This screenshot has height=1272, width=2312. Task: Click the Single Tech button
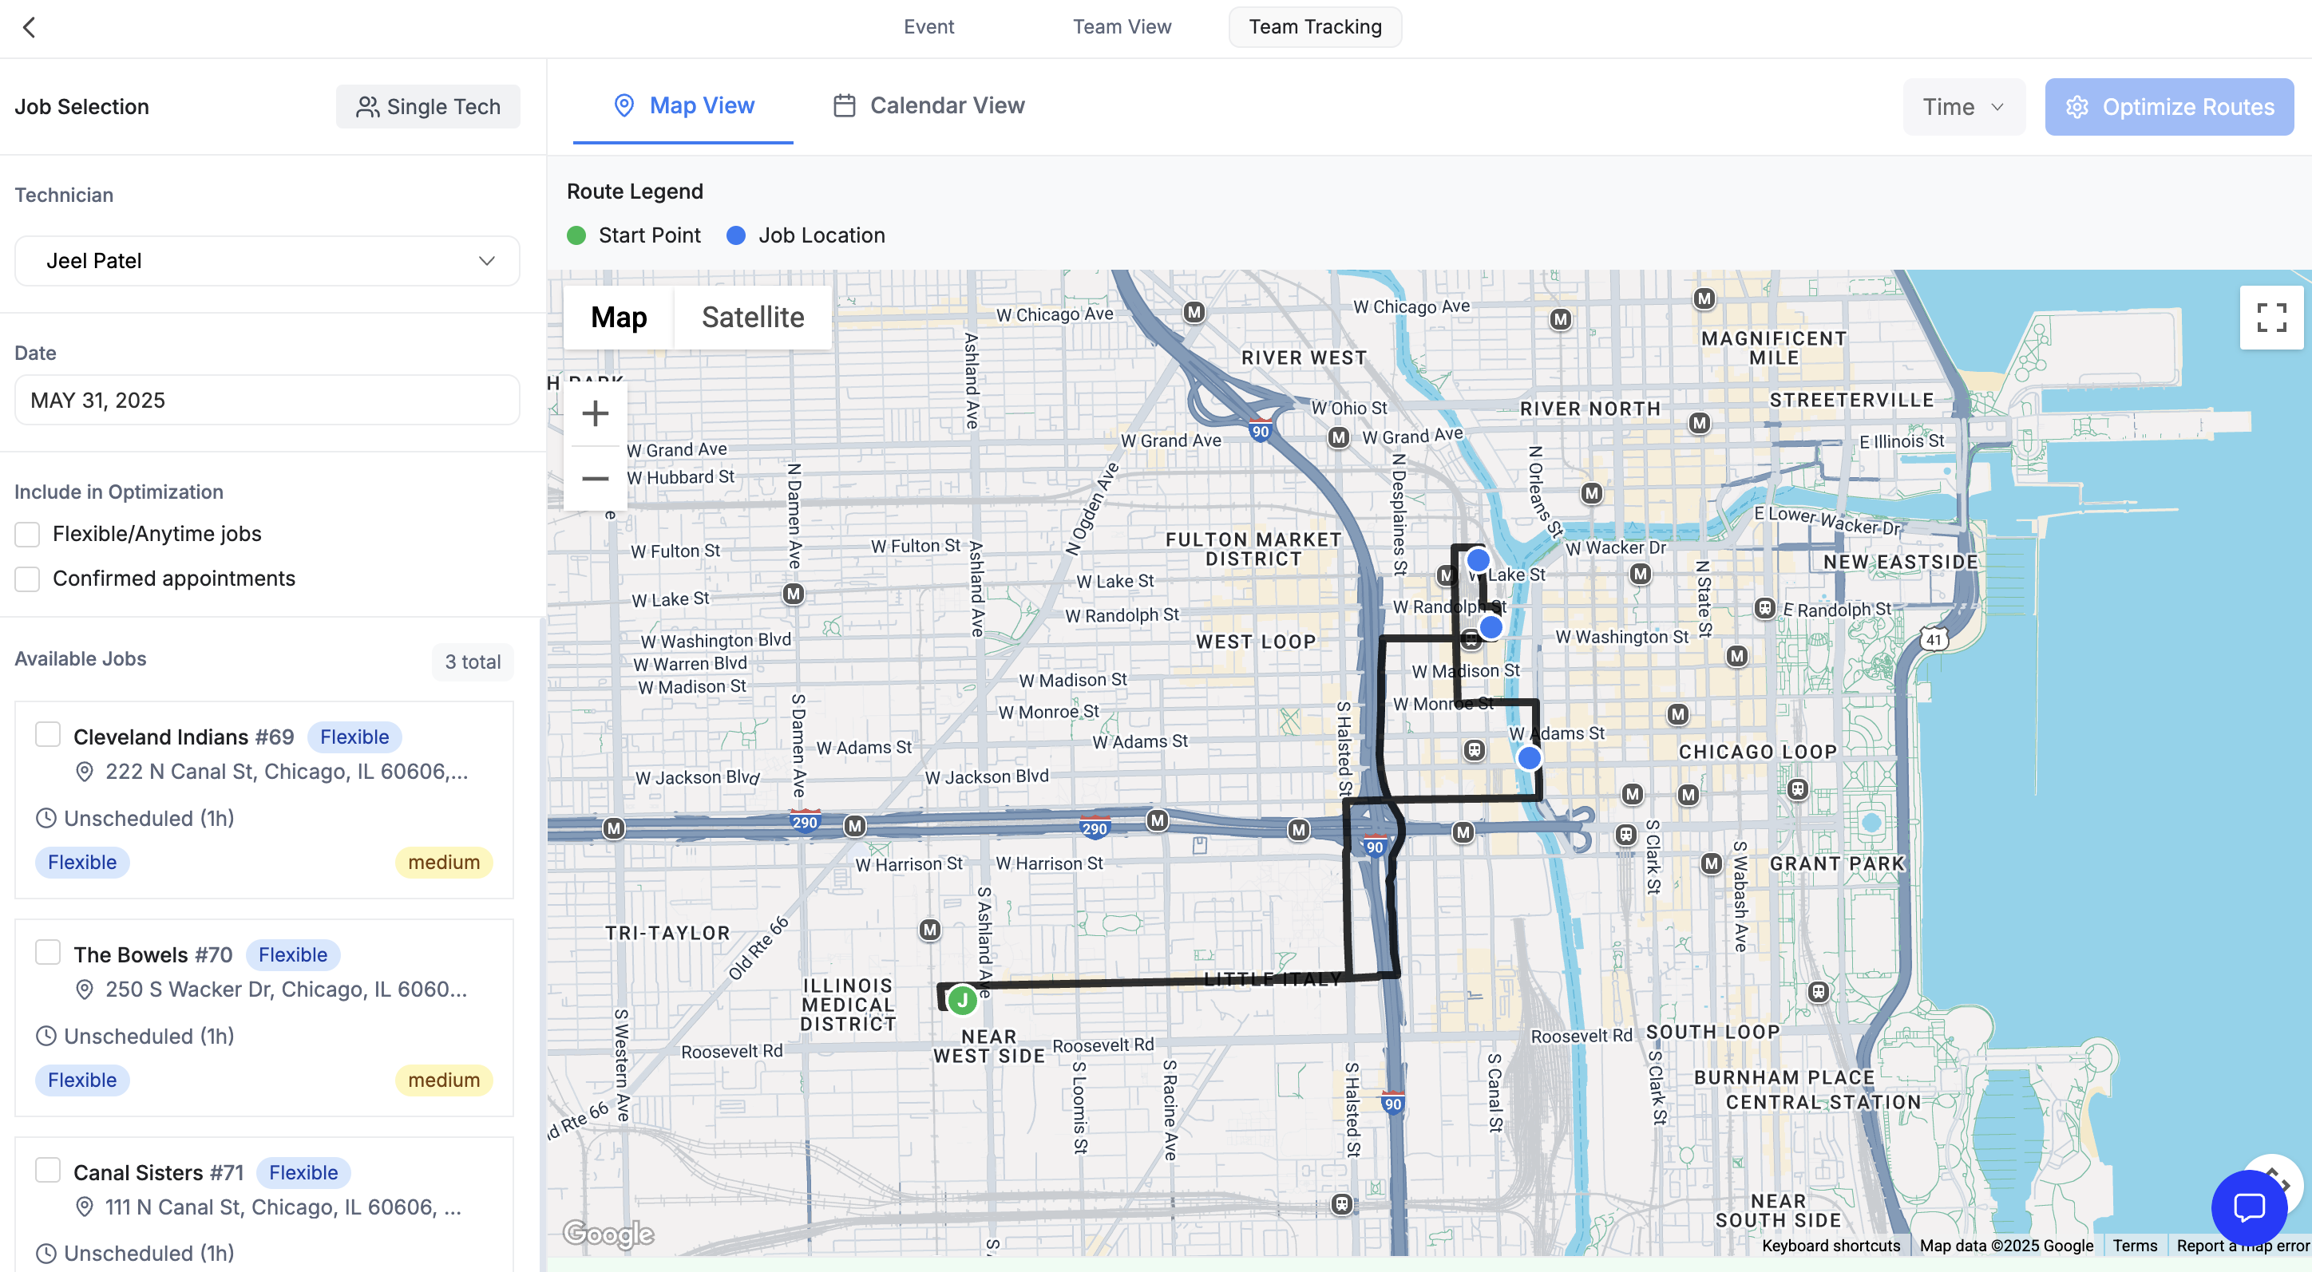[427, 107]
